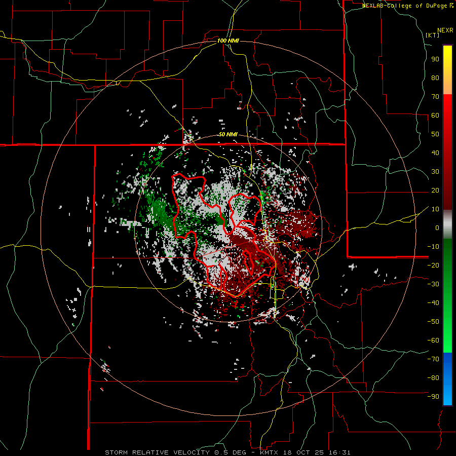Image resolution: width=456 pixels, height=456 pixels.
Task: Click the -50 scale label
Action: [x=433, y=322]
